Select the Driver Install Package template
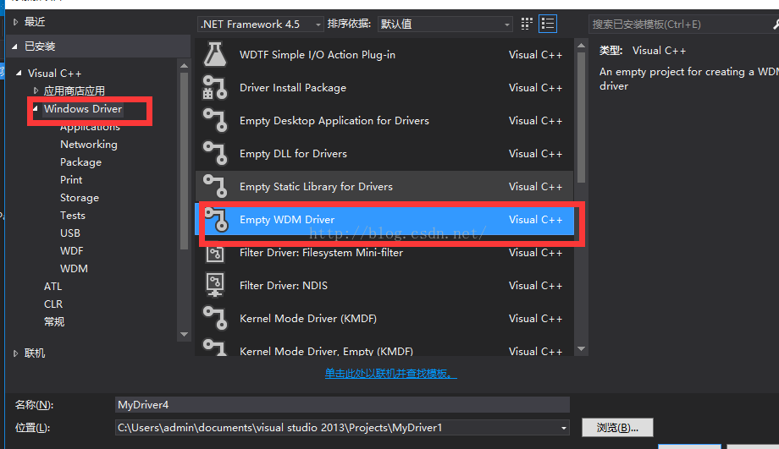Screen dimensions: 779x449 [x=384, y=88]
